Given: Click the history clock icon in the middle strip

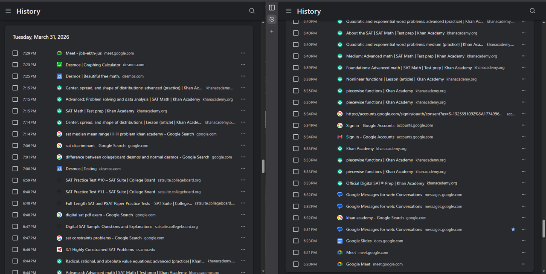Looking at the screenshot, I should [272, 19].
